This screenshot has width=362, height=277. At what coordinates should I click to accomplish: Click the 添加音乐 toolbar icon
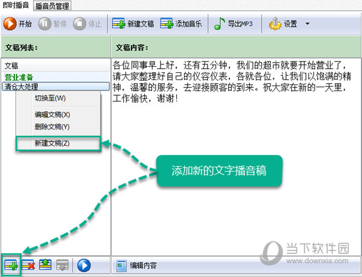(x=167, y=23)
